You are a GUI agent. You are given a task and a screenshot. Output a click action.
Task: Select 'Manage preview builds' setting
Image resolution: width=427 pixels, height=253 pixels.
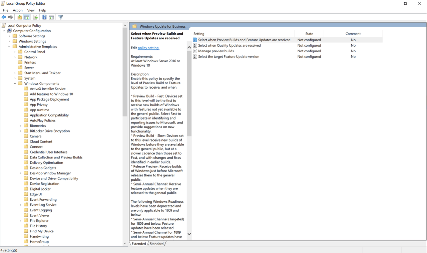[x=216, y=51]
